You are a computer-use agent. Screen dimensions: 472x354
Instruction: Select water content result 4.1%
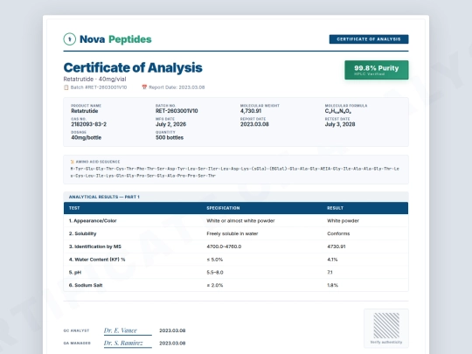coord(332,260)
